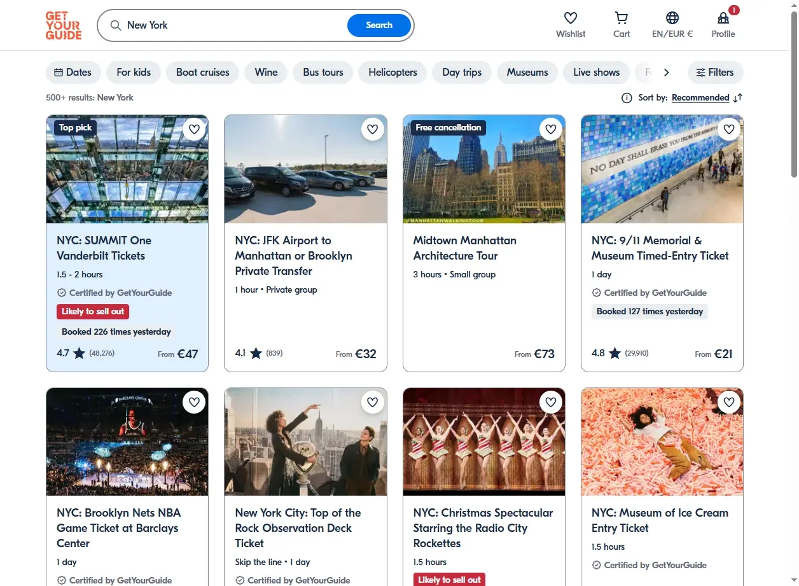Click the 500+ results: New York text

coord(90,98)
